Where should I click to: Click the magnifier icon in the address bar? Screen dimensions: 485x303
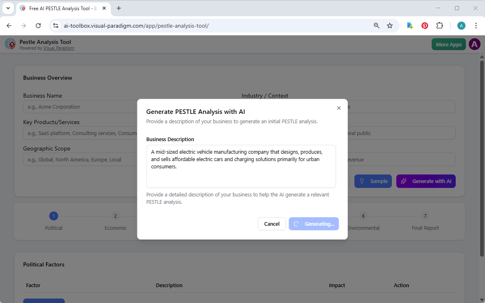tap(376, 25)
